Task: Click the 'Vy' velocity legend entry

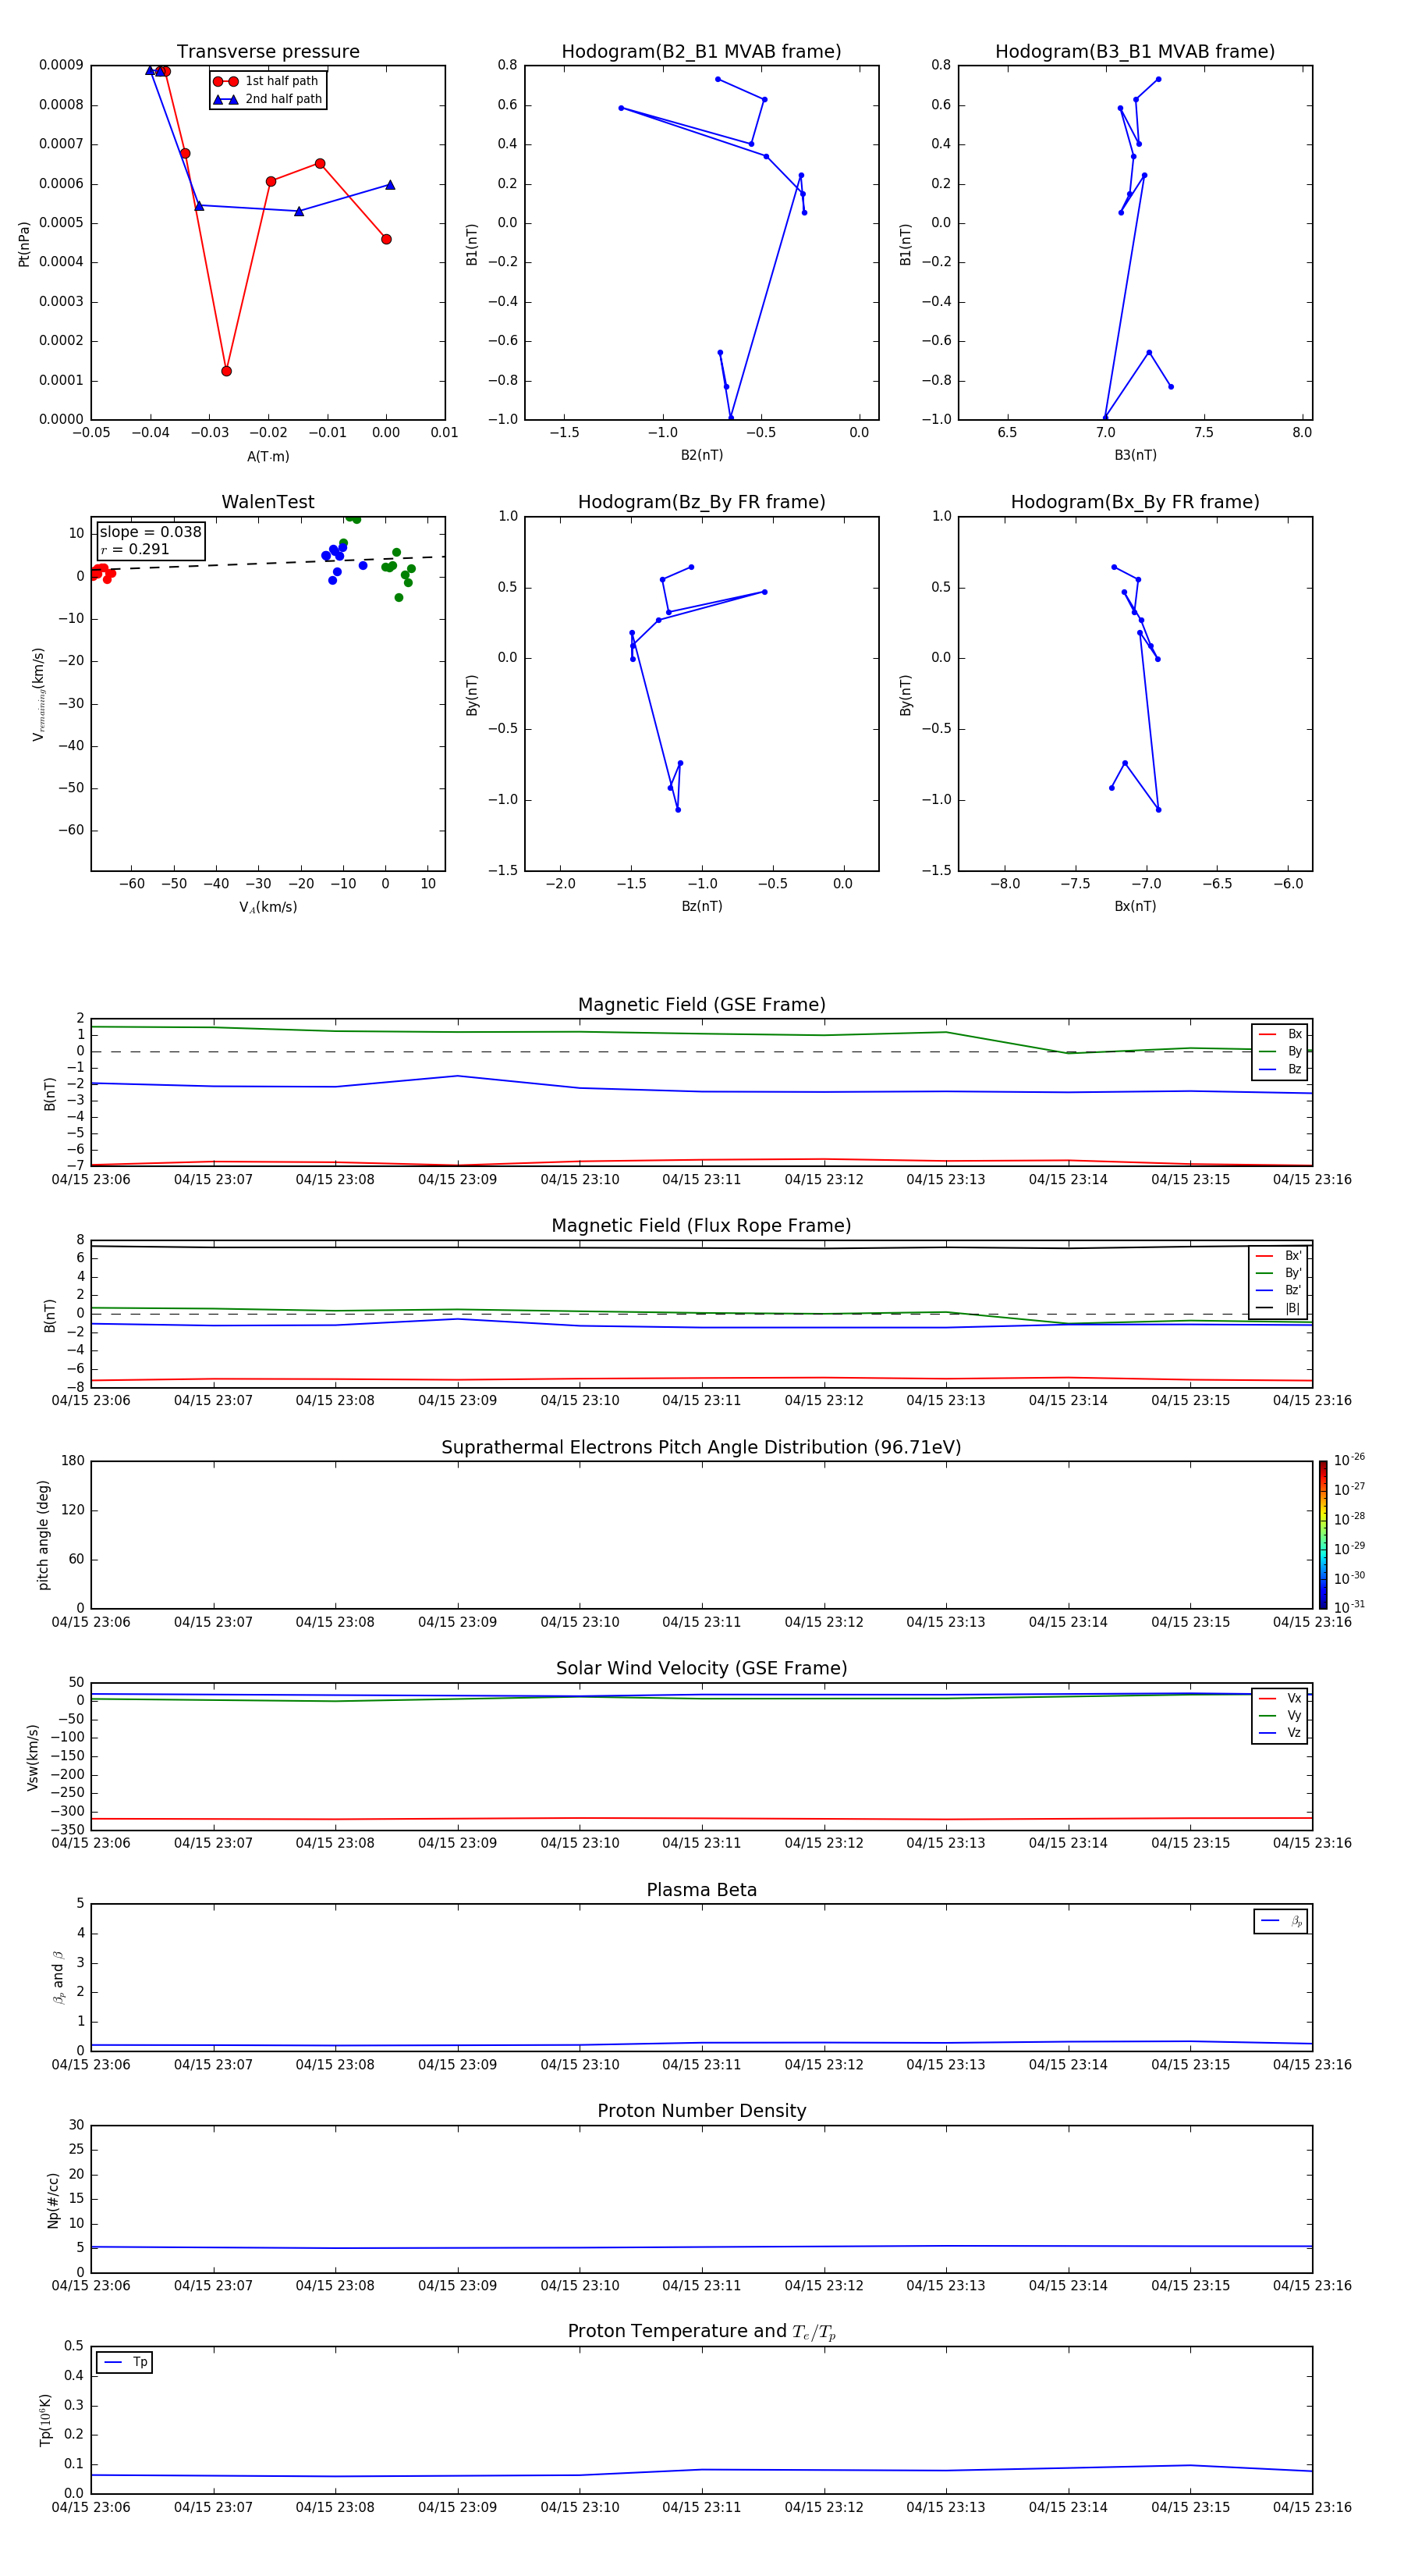Action: point(1280,1716)
